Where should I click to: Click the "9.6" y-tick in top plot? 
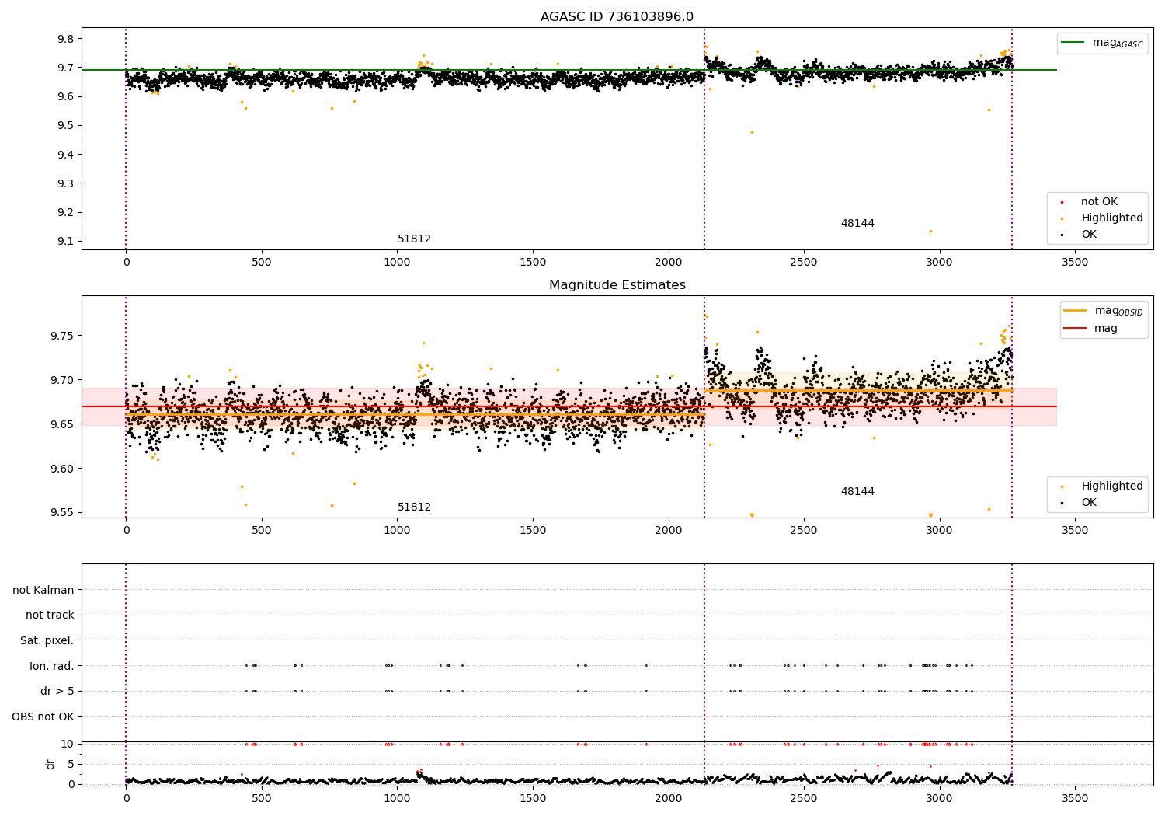(x=65, y=97)
